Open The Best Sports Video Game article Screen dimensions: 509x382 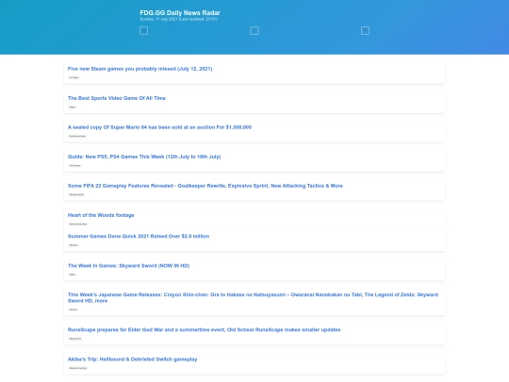tap(117, 98)
